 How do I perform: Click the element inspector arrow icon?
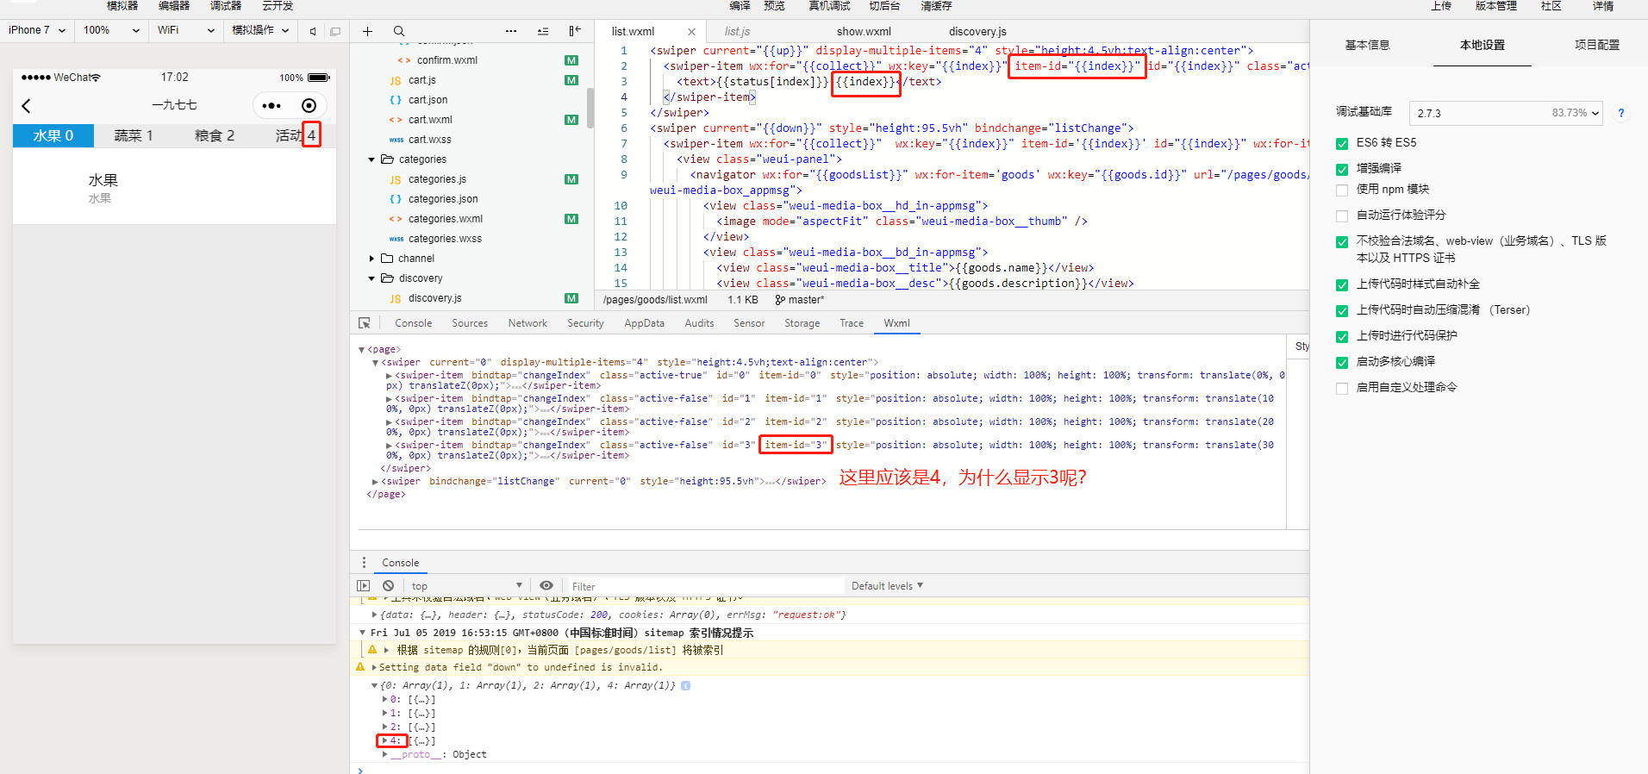[365, 323]
